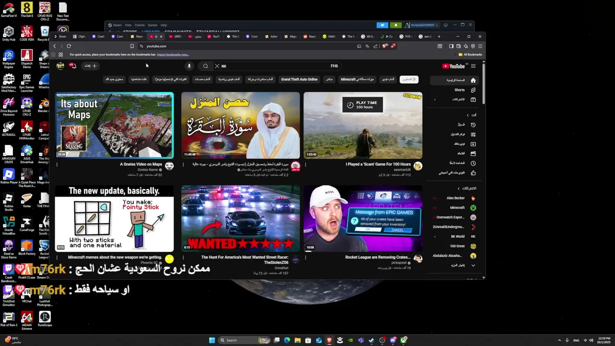Open the YouTube account avatar menu

pyautogui.click(x=60, y=66)
